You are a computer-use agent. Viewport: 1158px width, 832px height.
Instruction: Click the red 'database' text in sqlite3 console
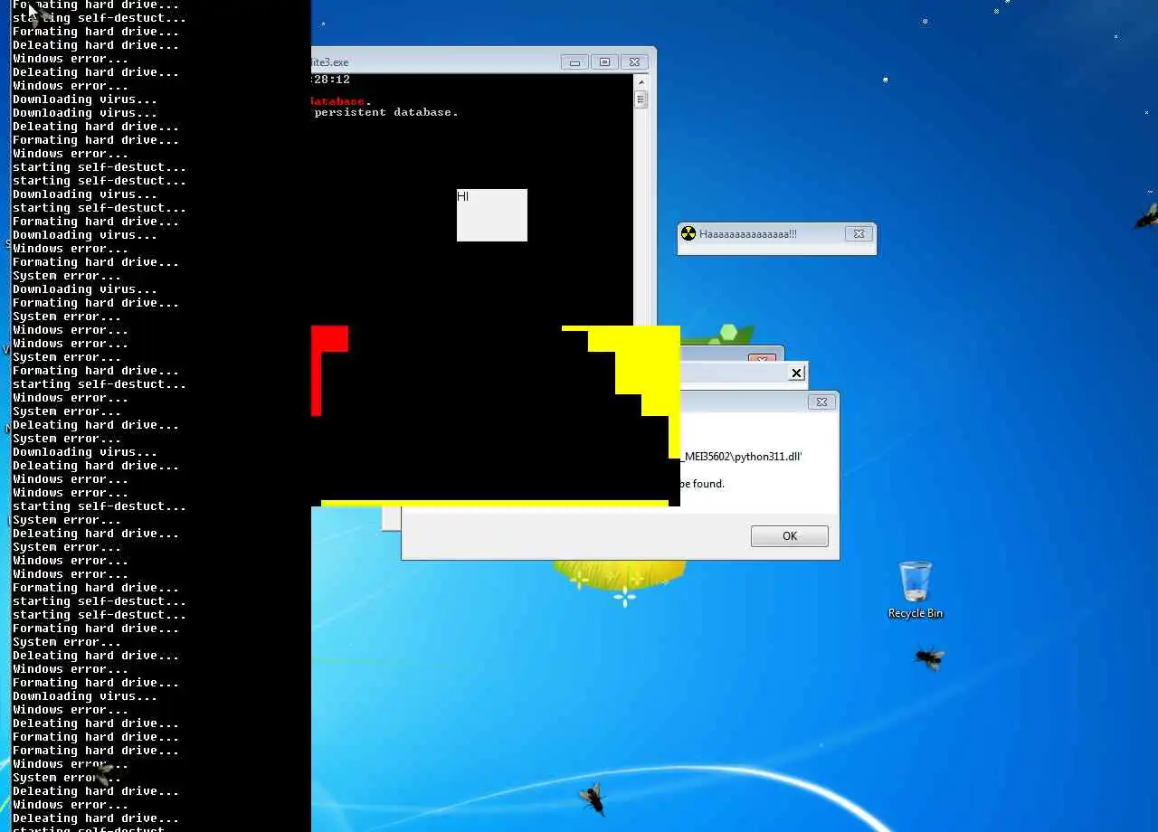[x=338, y=101]
